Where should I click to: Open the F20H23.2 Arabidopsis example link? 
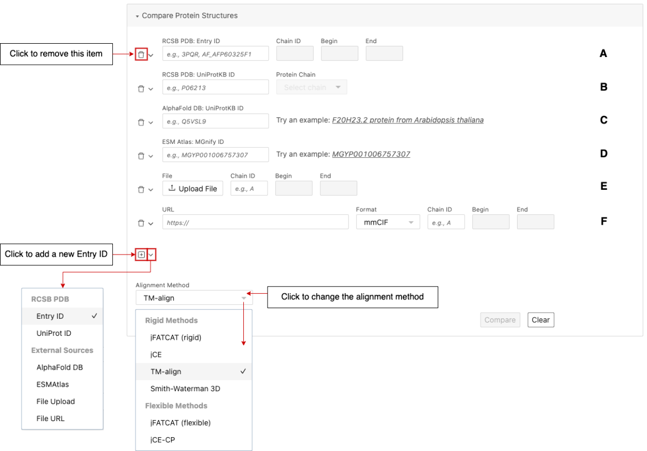407,120
